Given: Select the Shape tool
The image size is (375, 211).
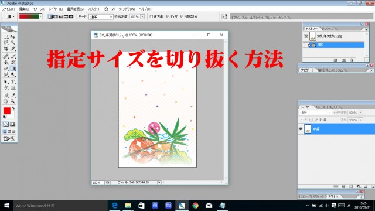Looking at the screenshot, I should 13,88.
